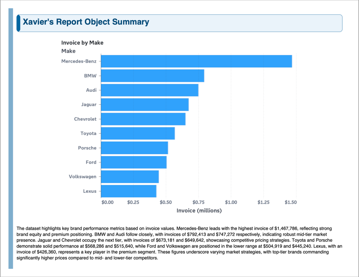This screenshot has height=277, width=359.
Task: Select the Toyota bar
Action: (x=138, y=133)
